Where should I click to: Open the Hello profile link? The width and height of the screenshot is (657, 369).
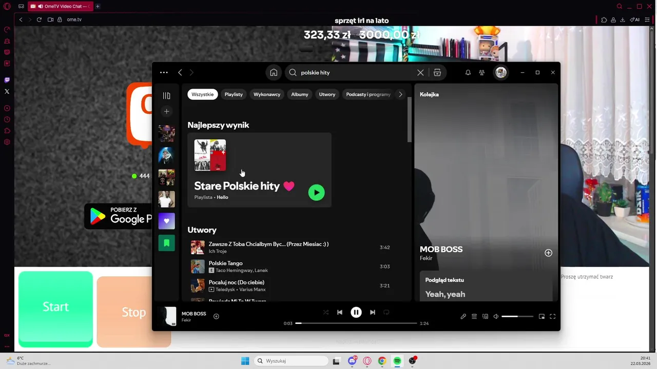click(x=222, y=197)
